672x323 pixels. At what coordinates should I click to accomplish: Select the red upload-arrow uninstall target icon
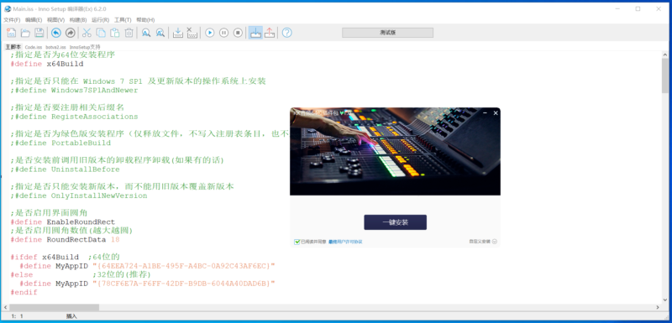pos(270,33)
